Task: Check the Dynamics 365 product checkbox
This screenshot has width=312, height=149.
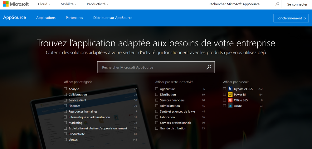Action: point(224,89)
